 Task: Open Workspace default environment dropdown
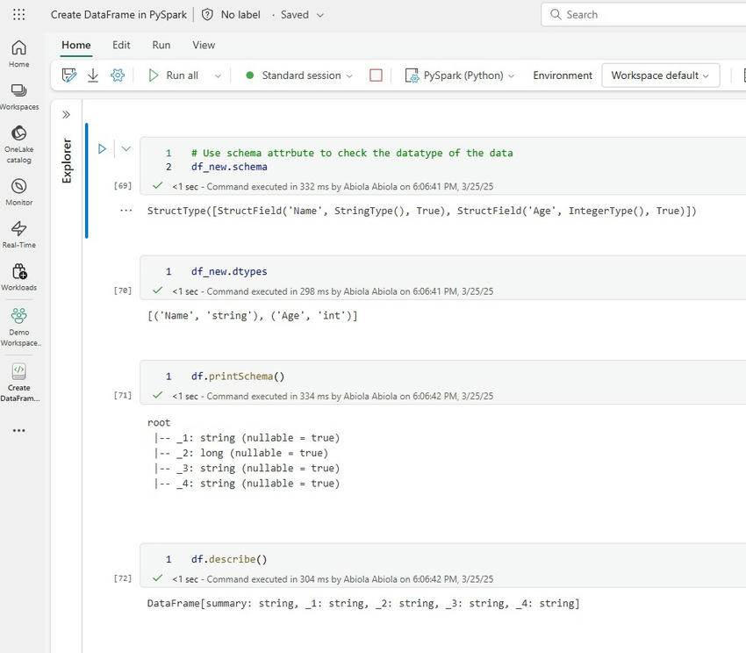click(x=660, y=75)
